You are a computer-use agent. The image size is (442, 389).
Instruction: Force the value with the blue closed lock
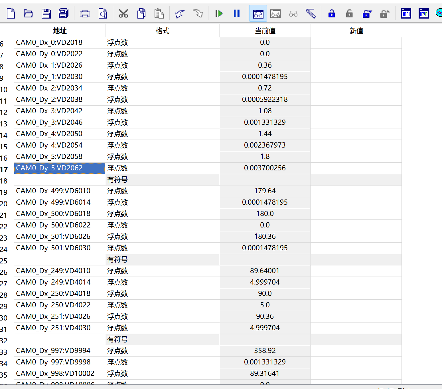[332, 13]
